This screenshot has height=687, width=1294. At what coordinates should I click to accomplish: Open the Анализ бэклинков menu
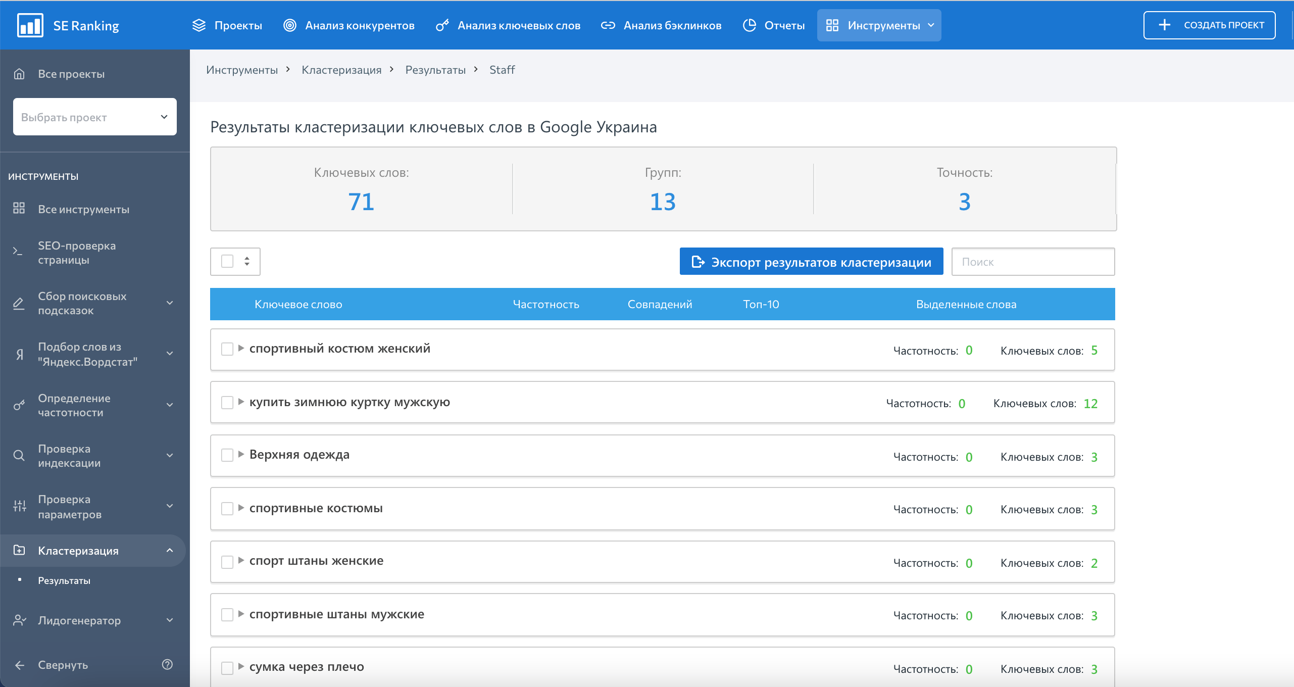pyautogui.click(x=661, y=25)
